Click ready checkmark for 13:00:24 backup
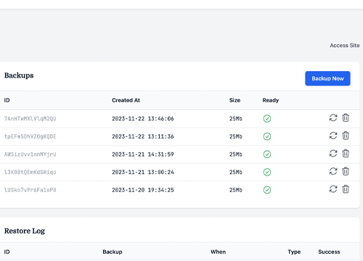Image resolution: width=363 pixels, height=261 pixels. 267,172
